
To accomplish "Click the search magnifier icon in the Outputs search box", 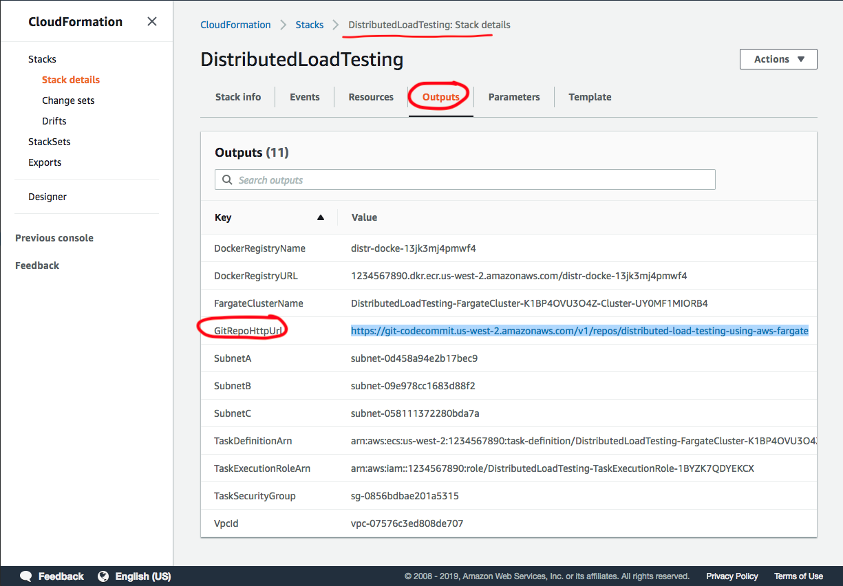I will [x=227, y=180].
